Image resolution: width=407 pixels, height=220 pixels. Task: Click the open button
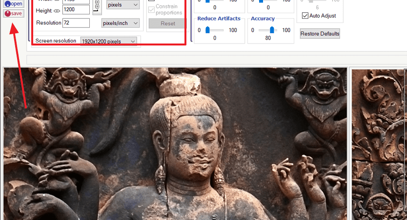[x=14, y=3]
